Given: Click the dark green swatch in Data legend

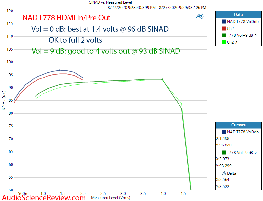Looking at the screenshot, I should pyautogui.click(x=224, y=35).
